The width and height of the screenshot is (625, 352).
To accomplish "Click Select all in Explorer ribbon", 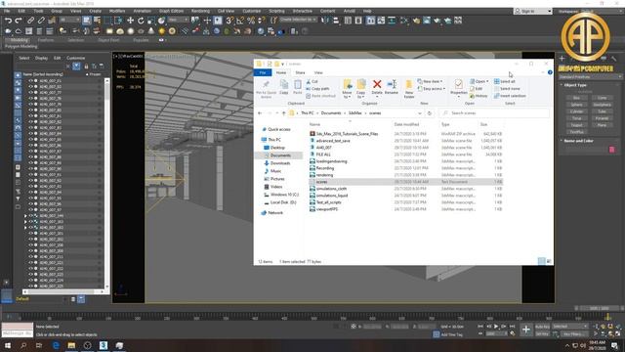I will [x=504, y=81].
